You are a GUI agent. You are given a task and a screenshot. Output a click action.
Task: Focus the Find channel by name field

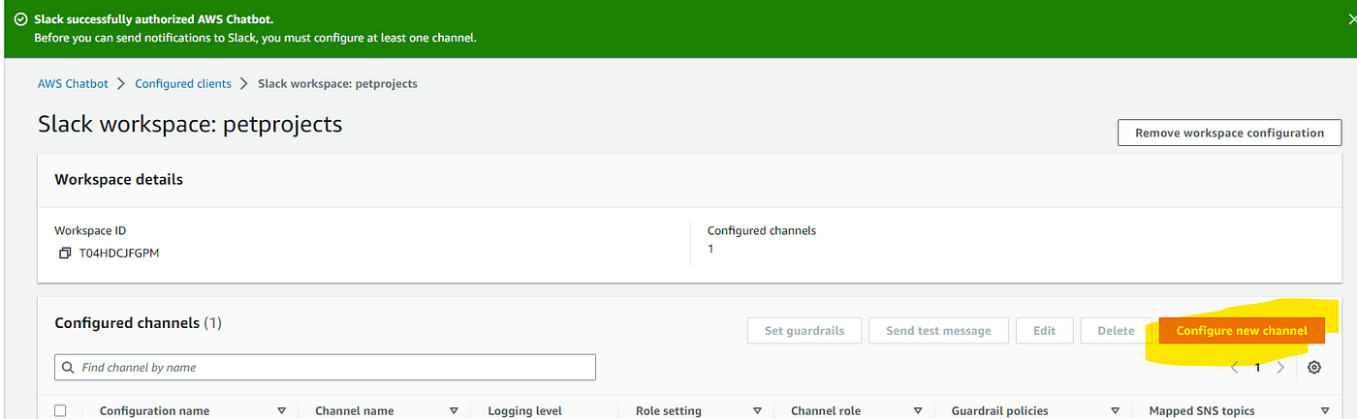334,368
